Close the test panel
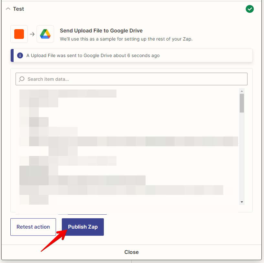The image size is (264, 263). pos(131,252)
